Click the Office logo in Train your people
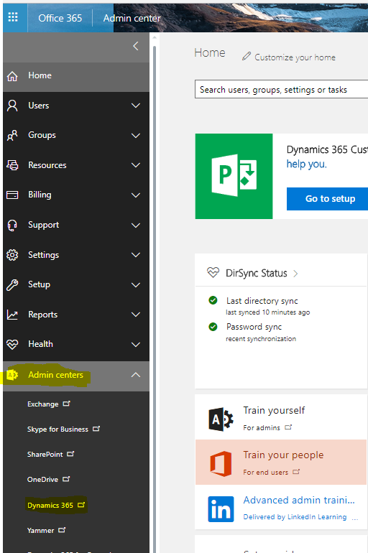Viewport: 368px width, 553px height. click(221, 464)
